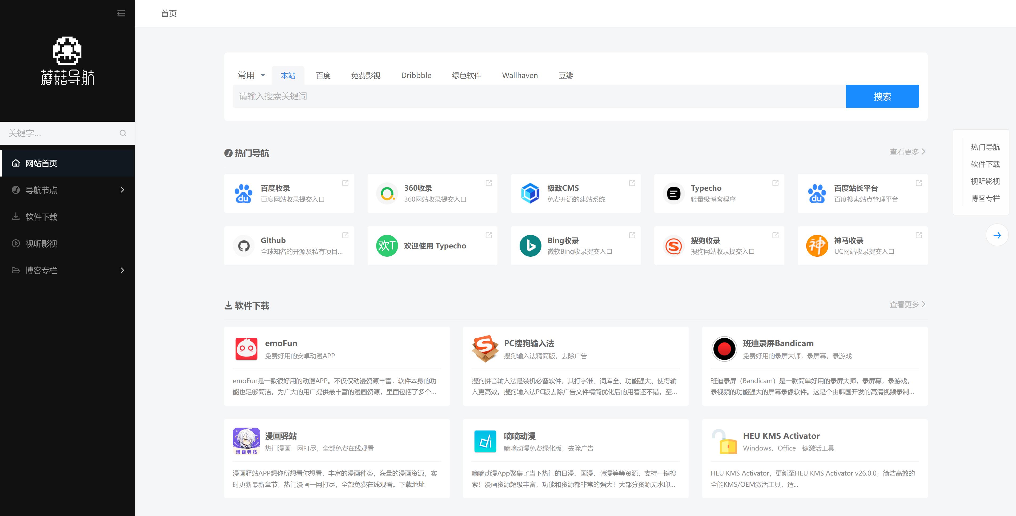This screenshot has width=1016, height=516.
Task: Open the external link icon on 百度收录 card
Action: click(345, 183)
